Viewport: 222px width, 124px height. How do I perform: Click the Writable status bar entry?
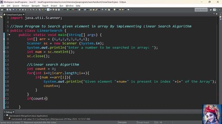(122, 123)
